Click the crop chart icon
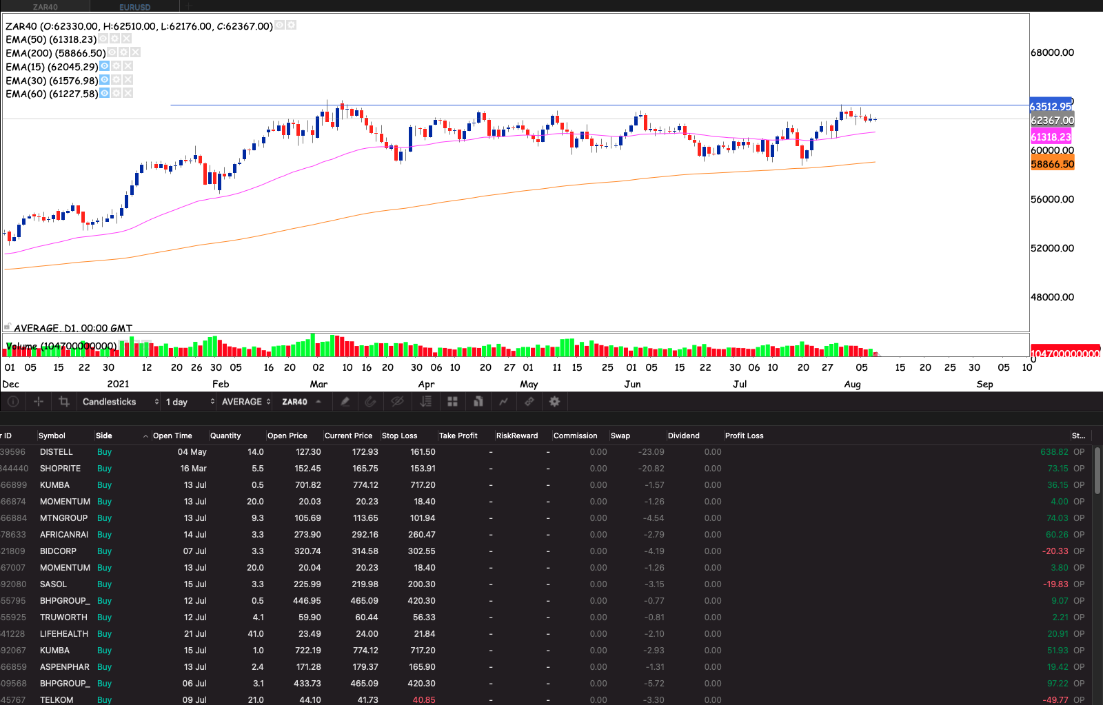1103x705 pixels. click(64, 402)
